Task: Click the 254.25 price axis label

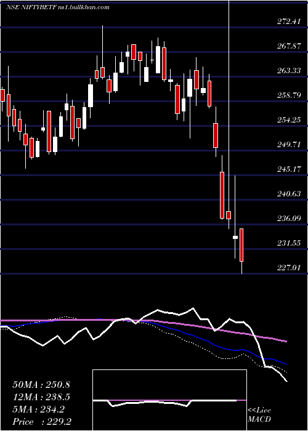Action: (x=288, y=120)
